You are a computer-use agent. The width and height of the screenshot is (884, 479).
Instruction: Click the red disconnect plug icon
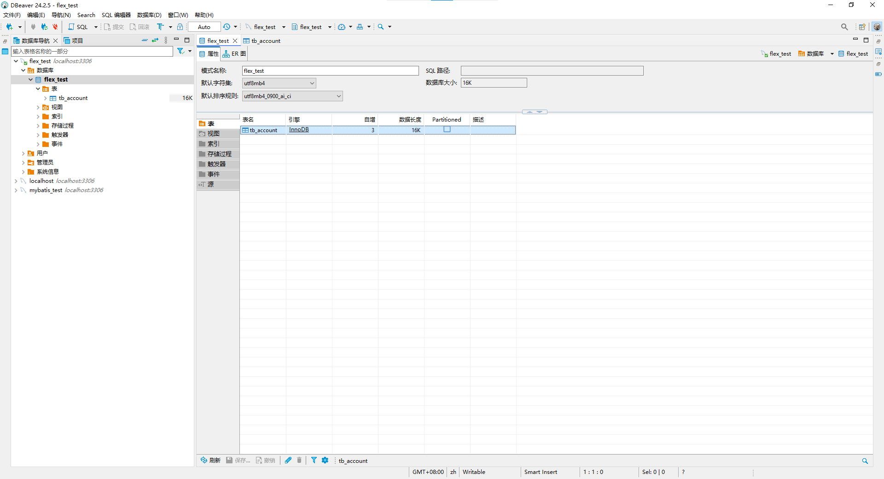click(x=55, y=27)
